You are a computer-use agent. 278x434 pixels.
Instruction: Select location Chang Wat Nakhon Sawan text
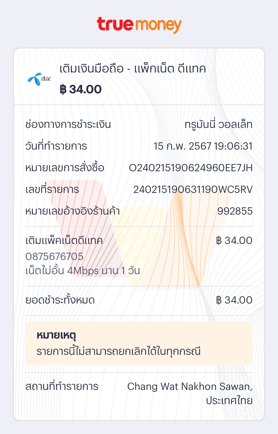[x=190, y=387]
